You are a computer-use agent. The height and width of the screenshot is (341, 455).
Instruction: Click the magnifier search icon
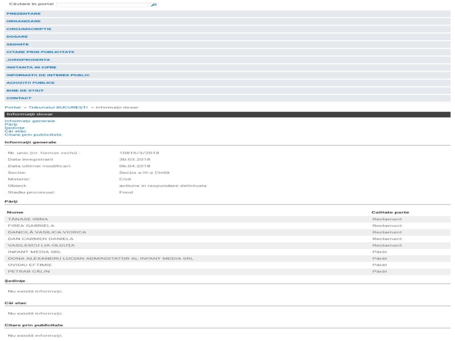pos(154,5)
